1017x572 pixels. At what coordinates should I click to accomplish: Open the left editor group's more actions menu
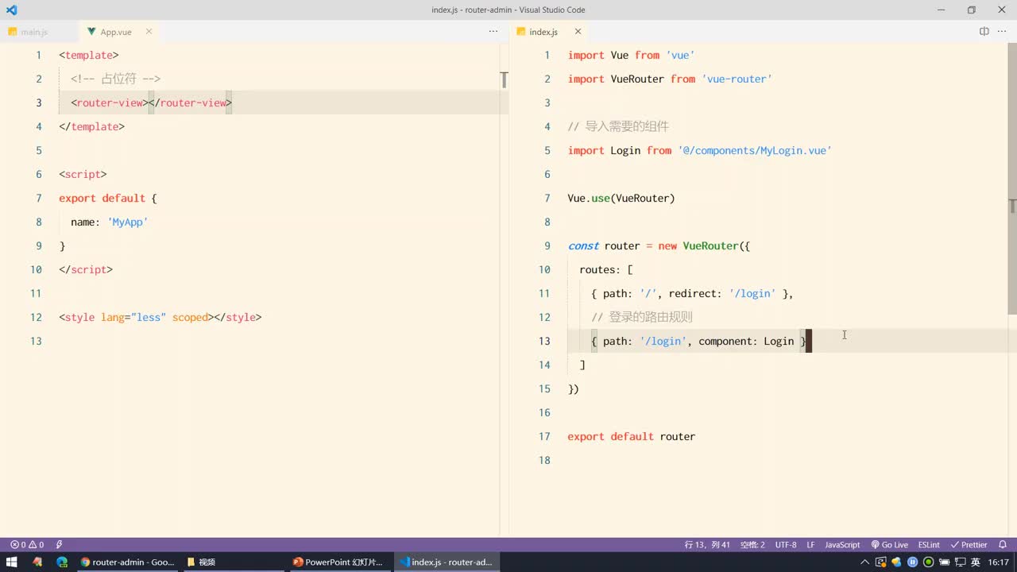(493, 32)
